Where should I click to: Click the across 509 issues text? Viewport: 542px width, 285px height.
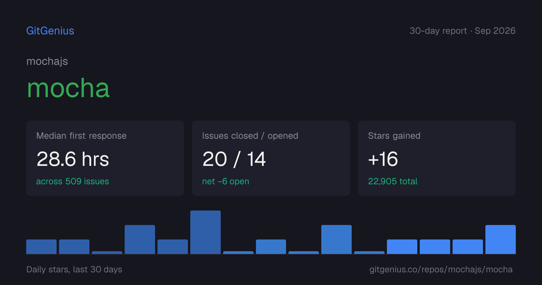73,181
